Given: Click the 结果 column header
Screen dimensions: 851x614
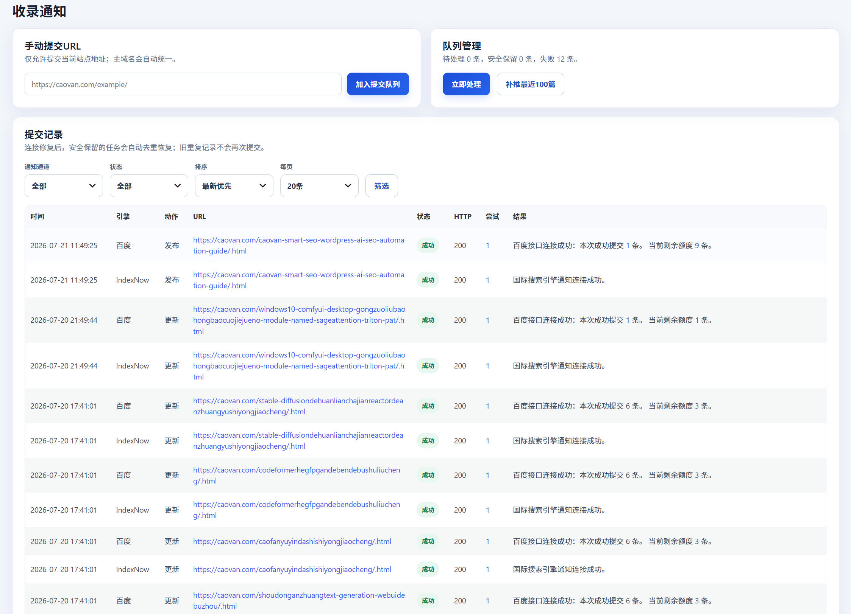Looking at the screenshot, I should coord(520,216).
